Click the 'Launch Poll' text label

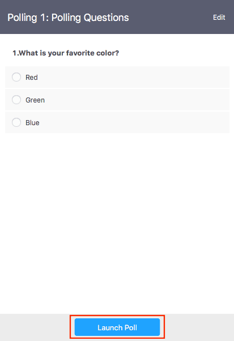(x=117, y=327)
